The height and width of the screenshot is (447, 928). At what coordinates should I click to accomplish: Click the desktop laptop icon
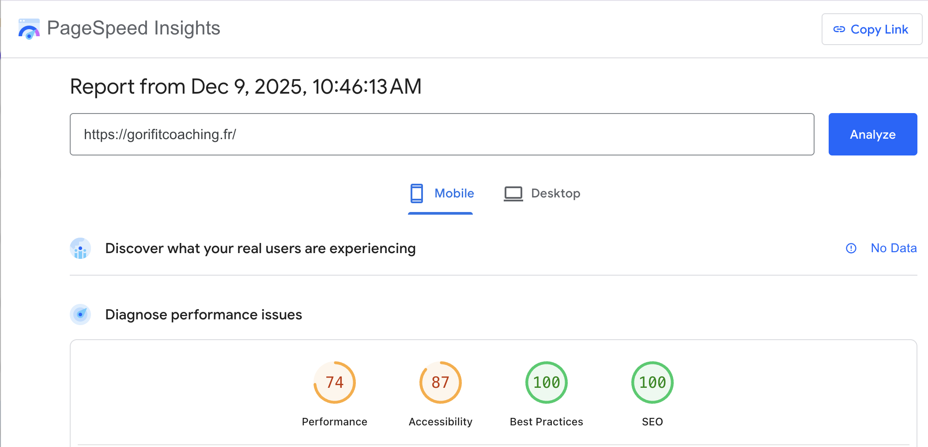pos(513,193)
